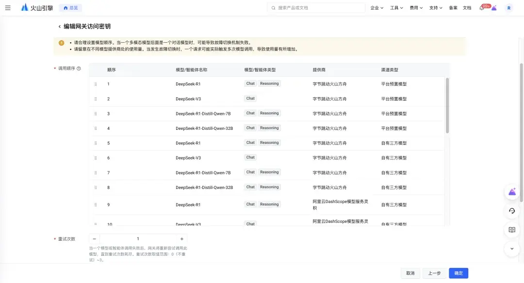Go back using the arrow beside 编辑网关访问密钥

pyautogui.click(x=60, y=26)
